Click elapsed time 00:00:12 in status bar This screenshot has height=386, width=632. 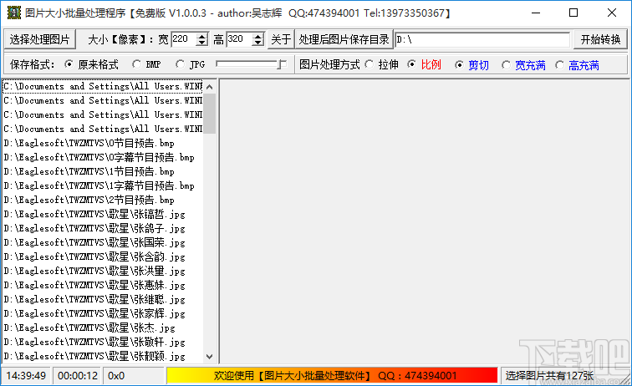tap(78, 375)
